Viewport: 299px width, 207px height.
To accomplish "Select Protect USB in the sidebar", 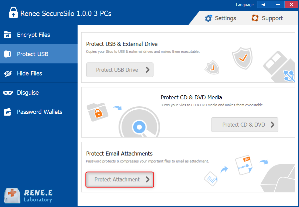I will (x=39, y=54).
